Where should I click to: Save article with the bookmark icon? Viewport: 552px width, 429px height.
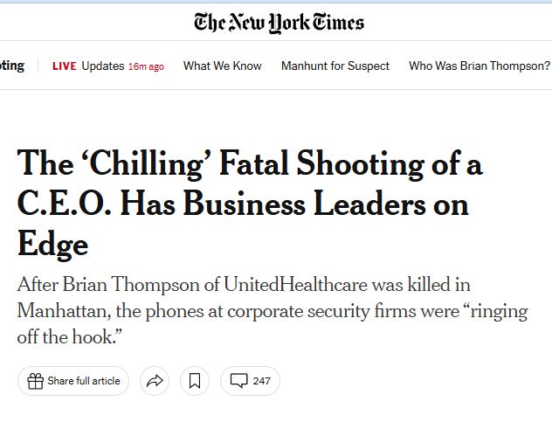195,381
